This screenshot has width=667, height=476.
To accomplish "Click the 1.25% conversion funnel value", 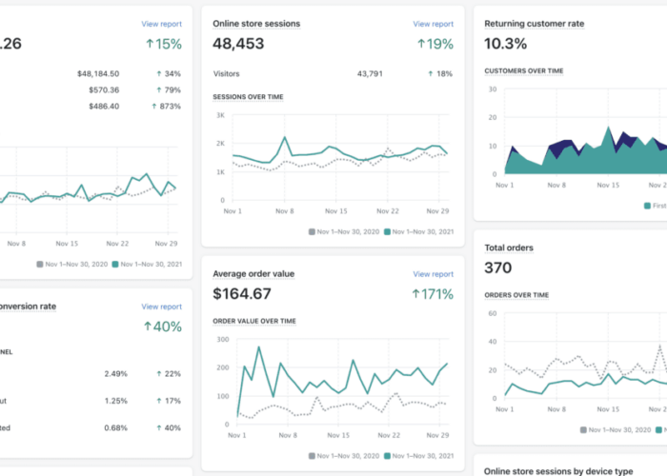I will pyautogui.click(x=115, y=401).
